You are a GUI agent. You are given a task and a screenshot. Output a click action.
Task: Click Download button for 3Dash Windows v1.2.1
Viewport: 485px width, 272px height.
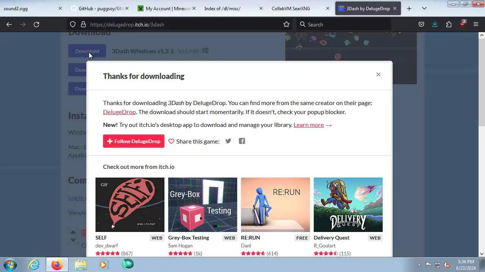pyautogui.click(x=87, y=51)
